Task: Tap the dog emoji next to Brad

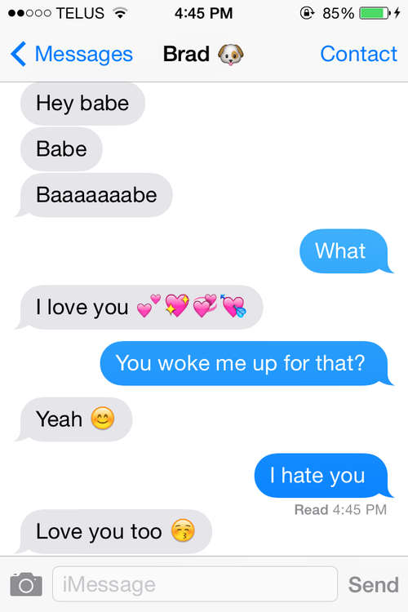Action: [x=231, y=55]
